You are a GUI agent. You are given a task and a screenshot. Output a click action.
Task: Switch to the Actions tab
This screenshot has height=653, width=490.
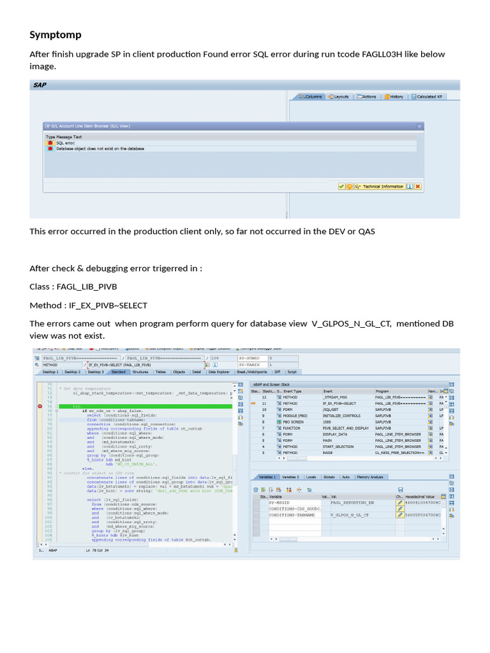point(366,97)
